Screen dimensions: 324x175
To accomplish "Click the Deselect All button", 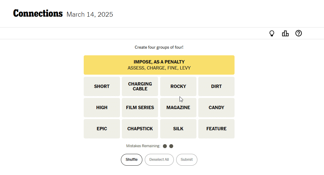I will pyautogui.click(x=159, y=160).
